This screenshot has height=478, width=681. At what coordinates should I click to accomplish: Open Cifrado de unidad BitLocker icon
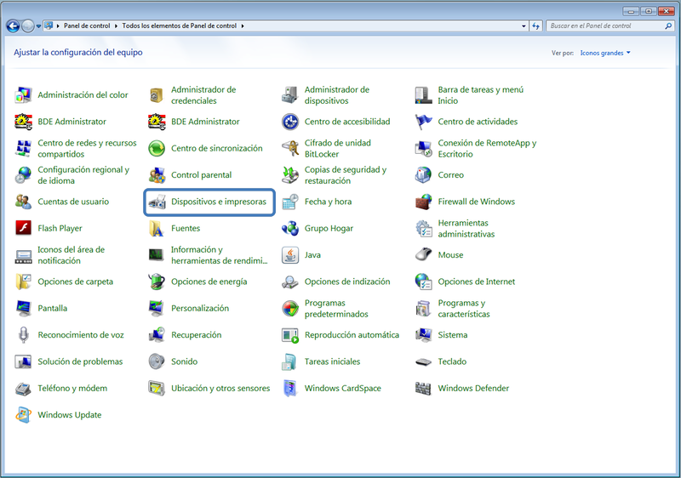289,148
